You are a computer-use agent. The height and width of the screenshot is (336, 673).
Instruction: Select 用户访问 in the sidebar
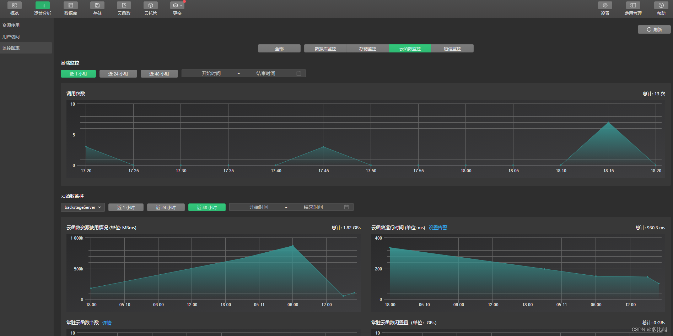(26, 37)
